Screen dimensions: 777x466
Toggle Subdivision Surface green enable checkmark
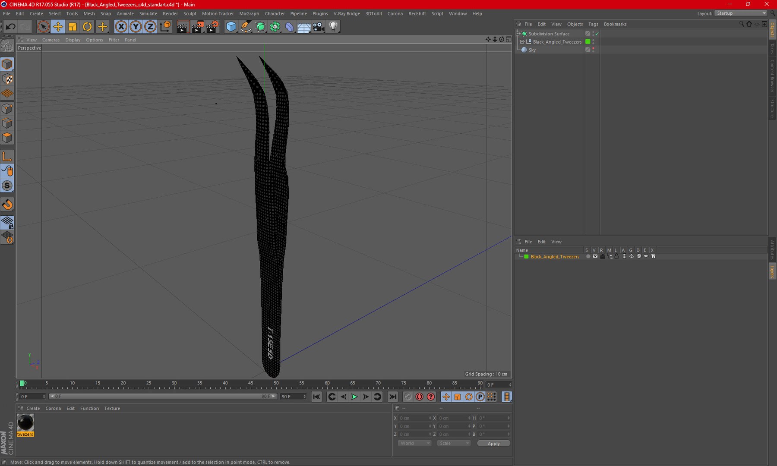tap(597, 34)
